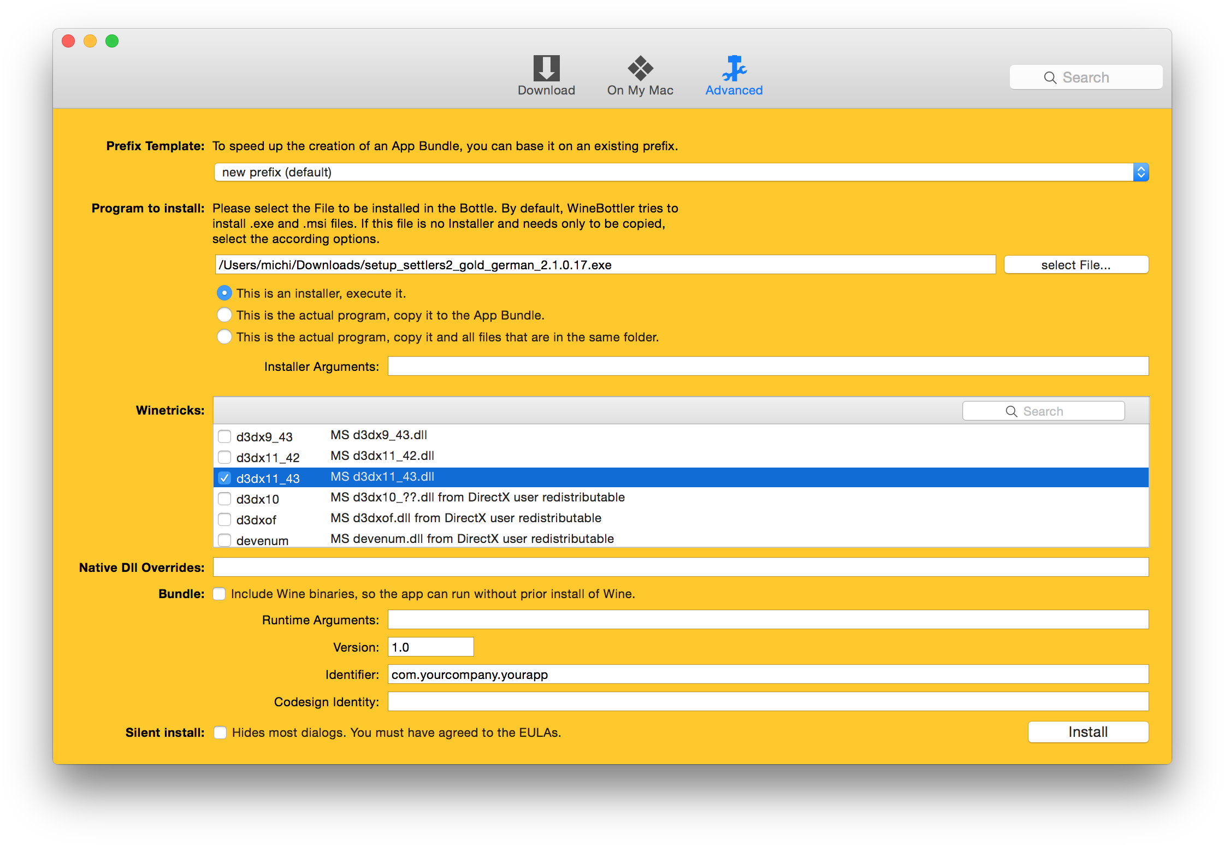The image size is (1224, 845).
Task: Tick the d3dx10 winetrick checkbox
Action: (224, 499)
